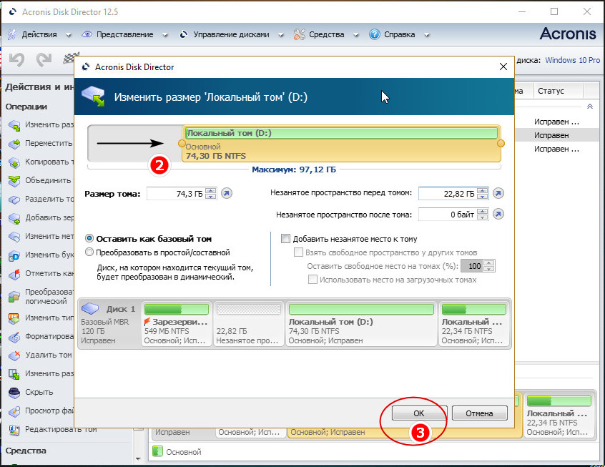
Task: Click the Скрыть volume icon in sidebar
Action: pyautogui.click(x=14, y=392)
